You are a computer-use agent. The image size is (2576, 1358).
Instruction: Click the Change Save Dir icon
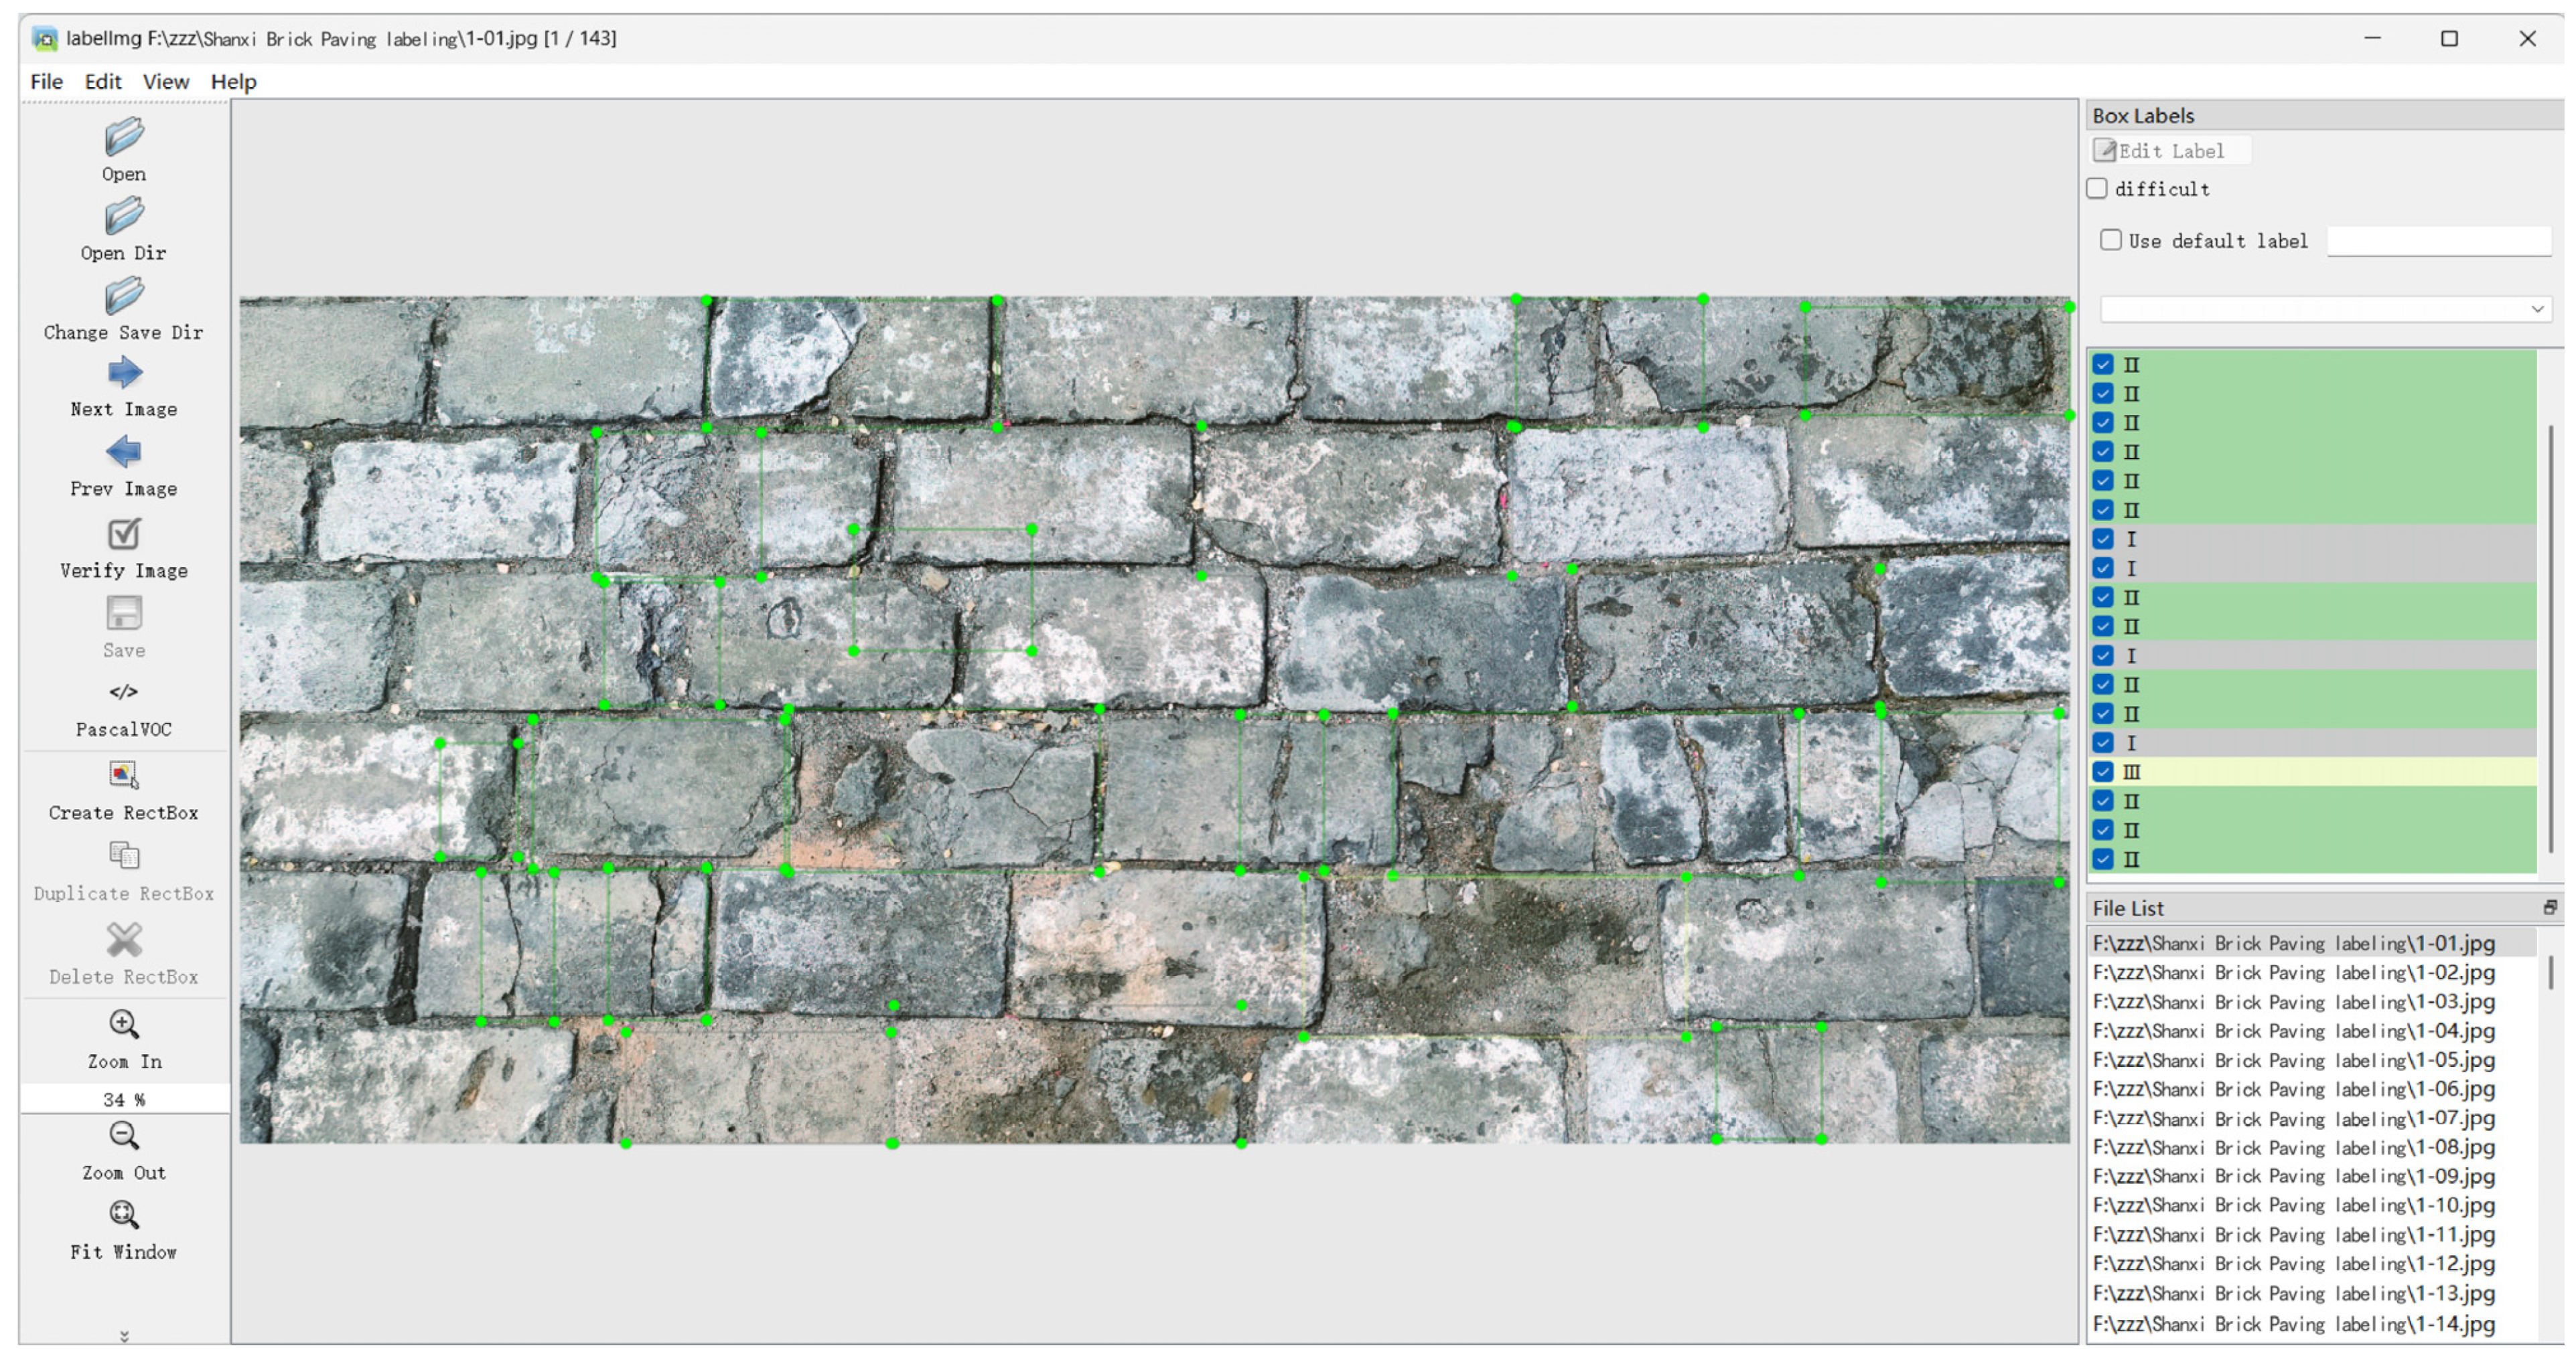[x=124, y=296]
